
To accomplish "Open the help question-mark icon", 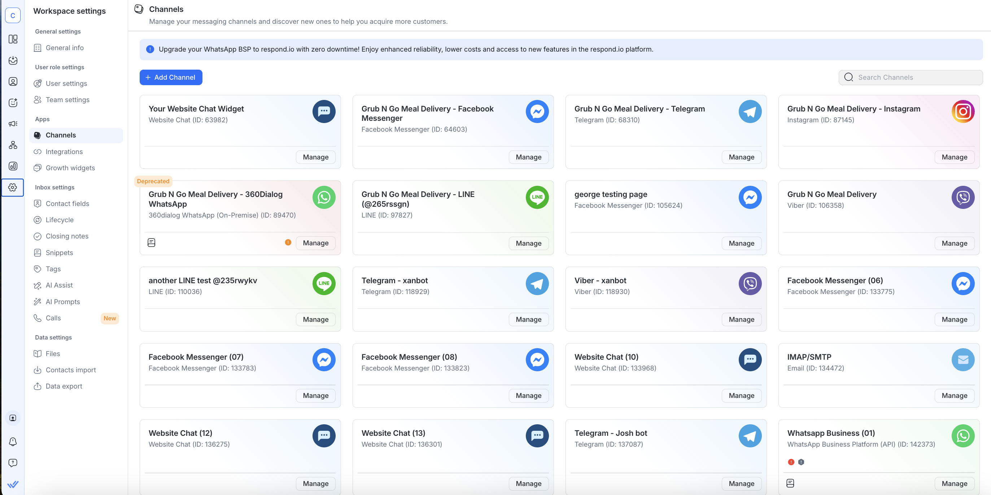I will click(x=13, y=463).
